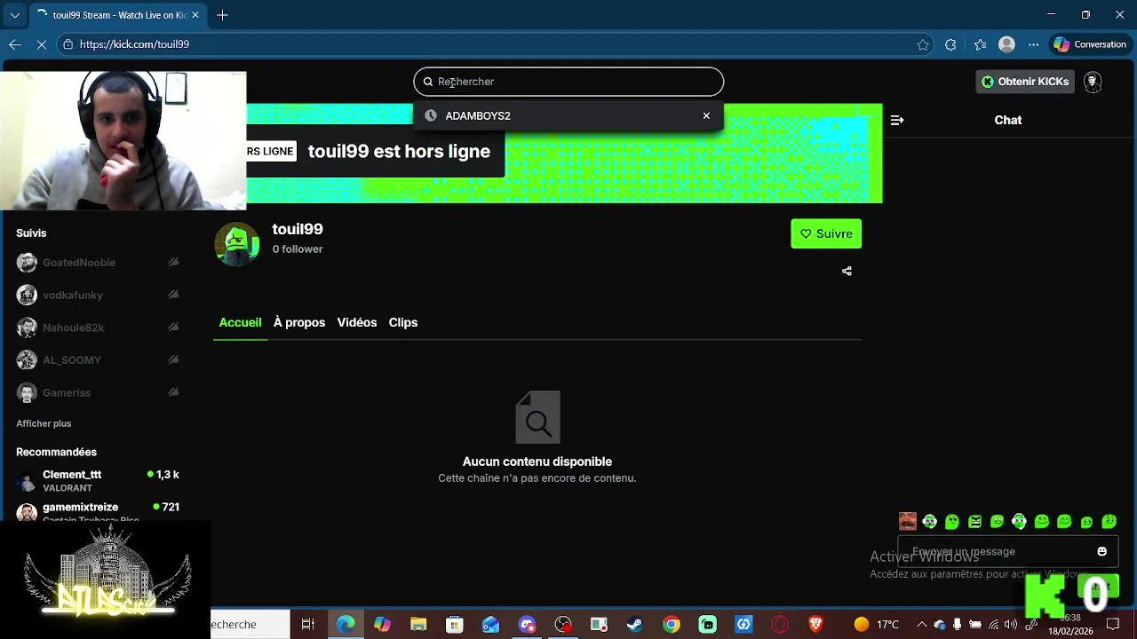
Task: Open Copilot app from taskbar
Action: point(382,625)
